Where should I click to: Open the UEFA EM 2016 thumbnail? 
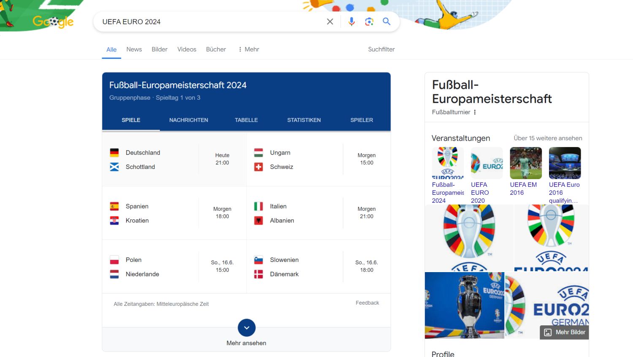[525, 163]
